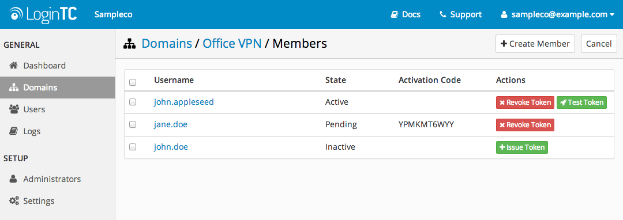Click the Username column header
623x220 pixels.
point(174,80)
